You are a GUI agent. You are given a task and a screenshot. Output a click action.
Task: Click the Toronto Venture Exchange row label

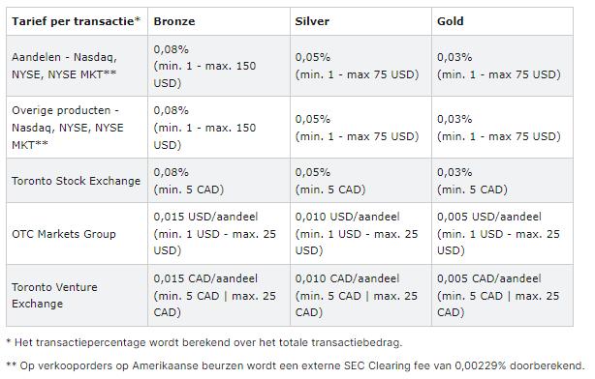(x=54, y=295)
